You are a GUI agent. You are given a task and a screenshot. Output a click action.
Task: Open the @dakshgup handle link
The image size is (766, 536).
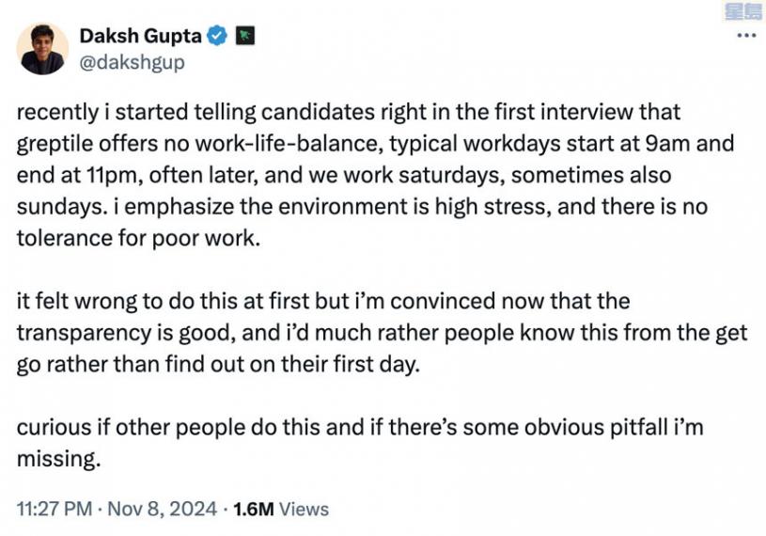(132, 62)
